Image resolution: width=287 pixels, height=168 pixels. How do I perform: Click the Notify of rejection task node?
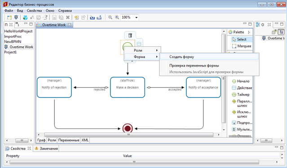[54, 87]
